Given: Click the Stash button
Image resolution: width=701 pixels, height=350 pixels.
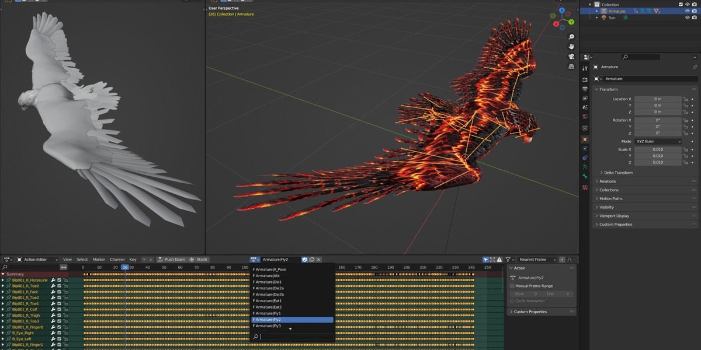Looking at the screenshot, I should point(198,260).
